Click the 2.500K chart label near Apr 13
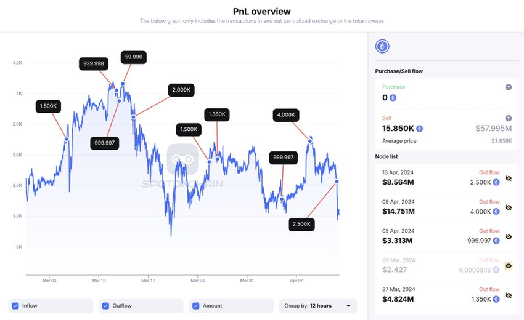The height and width of the screenshot is (320, 524). pos(301,224)
